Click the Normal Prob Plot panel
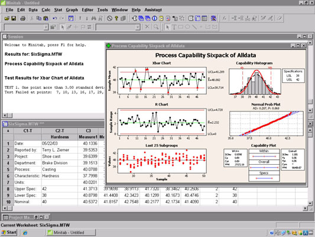 [267, 123]
